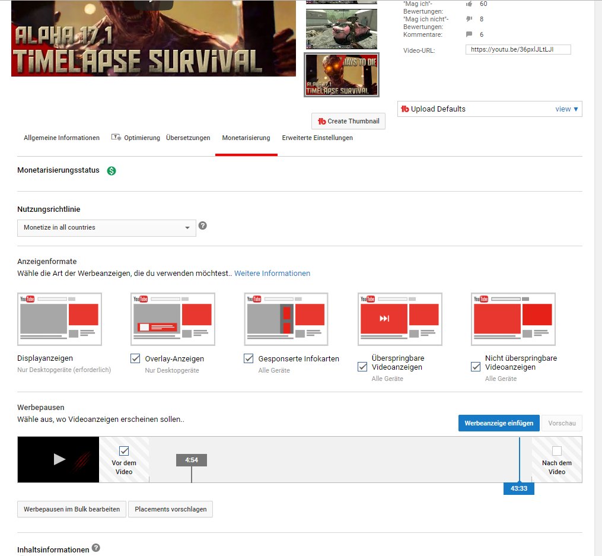This screenshot has height=556, width=602.
Task: Uncheck Nicht überspringbare Videoanzeigen checkbox
Action: (x=475, y=367)
